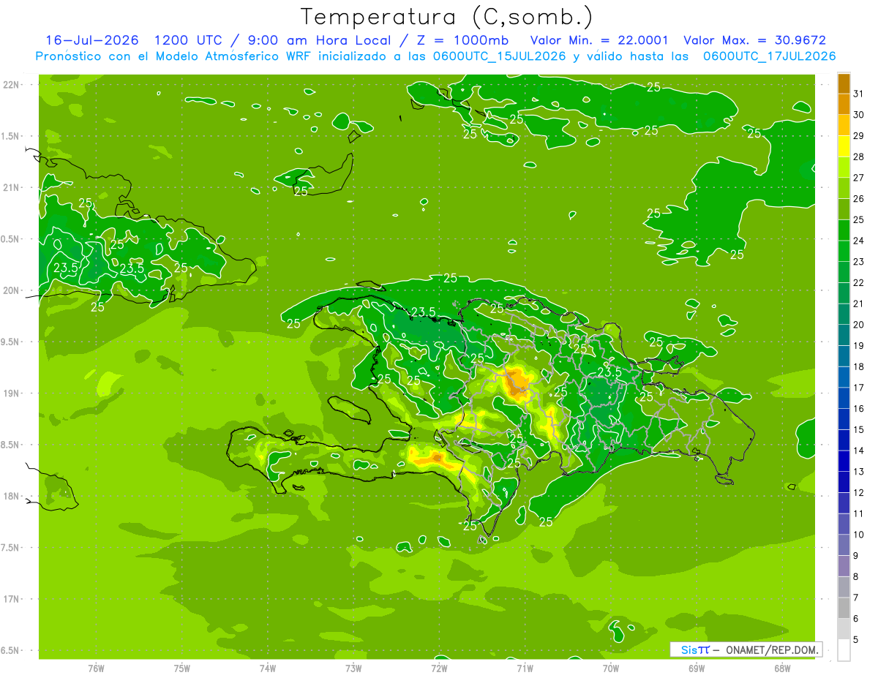Click the "19N" latitude label
878x678 pixels.
(x=12, y=393)
